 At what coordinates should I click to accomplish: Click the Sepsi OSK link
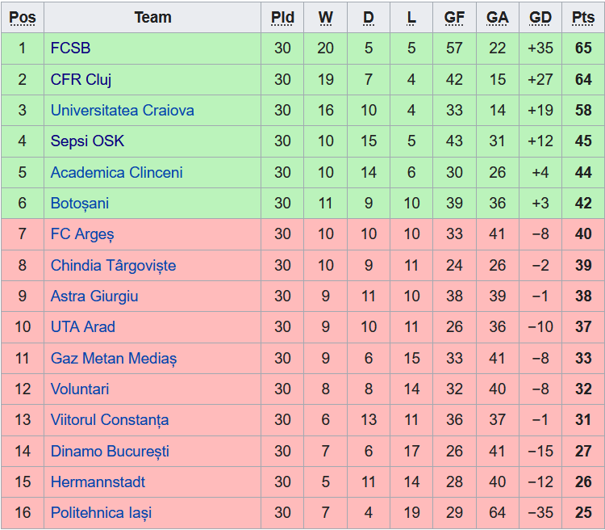point(87,141)
